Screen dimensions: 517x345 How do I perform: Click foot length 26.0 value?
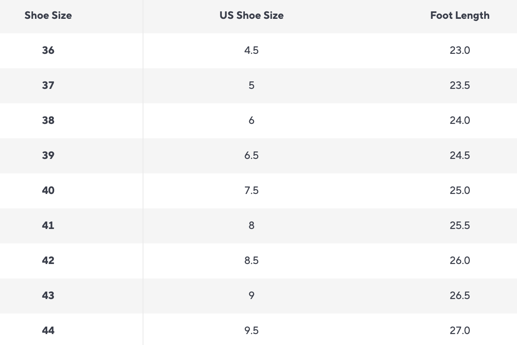tap(460, 261)
